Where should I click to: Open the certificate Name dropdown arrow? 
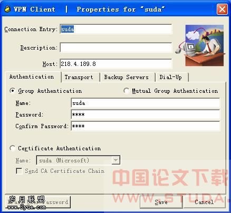115,160
